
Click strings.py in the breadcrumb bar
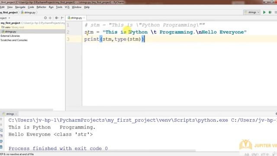point(28,13)
